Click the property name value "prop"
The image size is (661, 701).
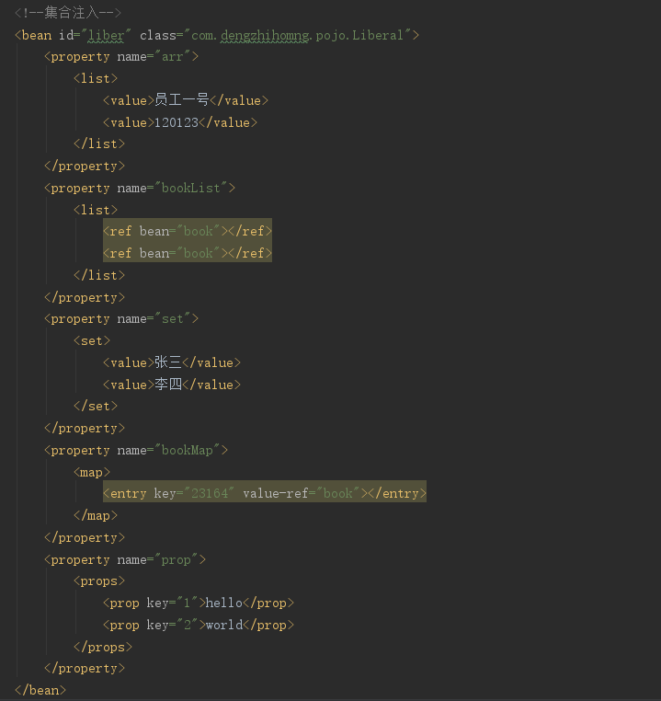[176, 559]
